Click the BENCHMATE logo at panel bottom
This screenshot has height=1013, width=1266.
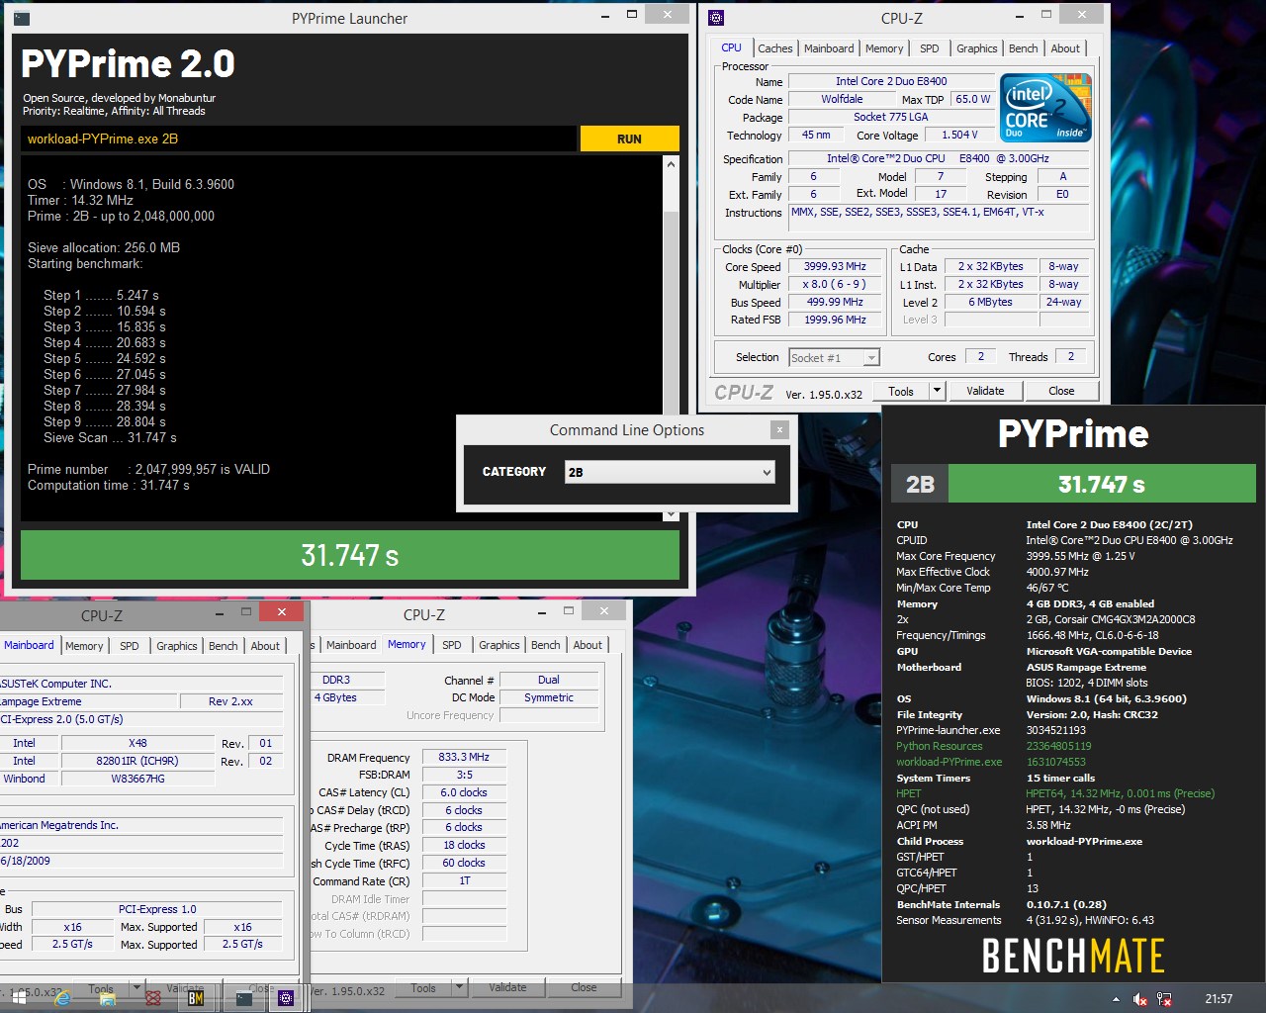(1073, 956)
